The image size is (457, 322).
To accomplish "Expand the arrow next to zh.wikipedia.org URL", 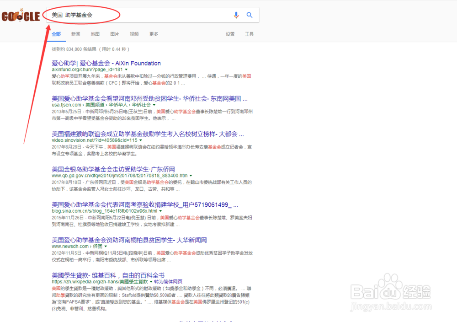I will pos(151,282).
